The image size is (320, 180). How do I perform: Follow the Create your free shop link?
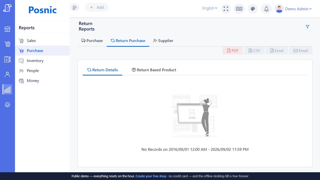151,176
